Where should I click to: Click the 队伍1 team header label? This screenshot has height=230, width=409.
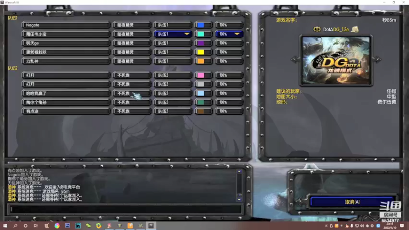coord(12,18)
